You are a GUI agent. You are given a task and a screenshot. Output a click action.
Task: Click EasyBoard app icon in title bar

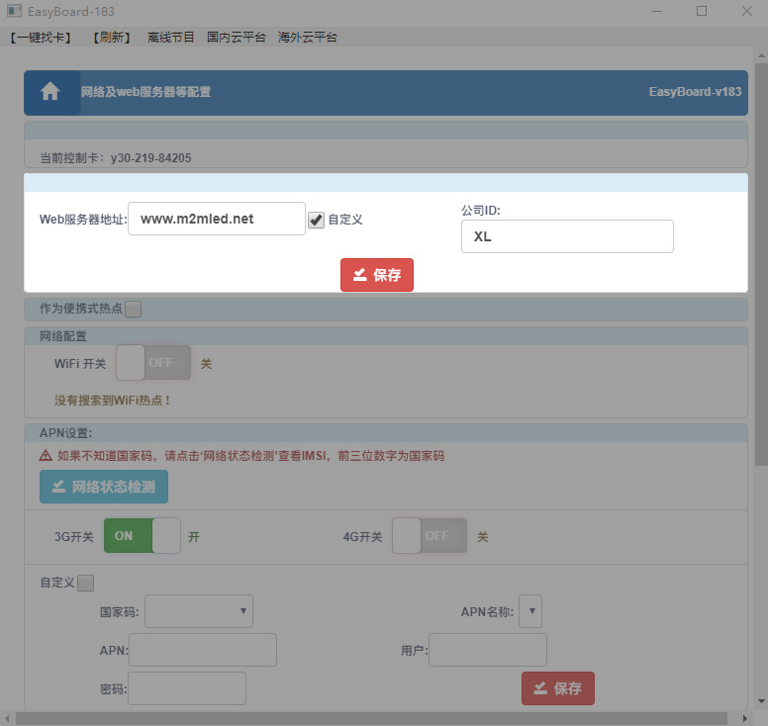pos(14,11)
